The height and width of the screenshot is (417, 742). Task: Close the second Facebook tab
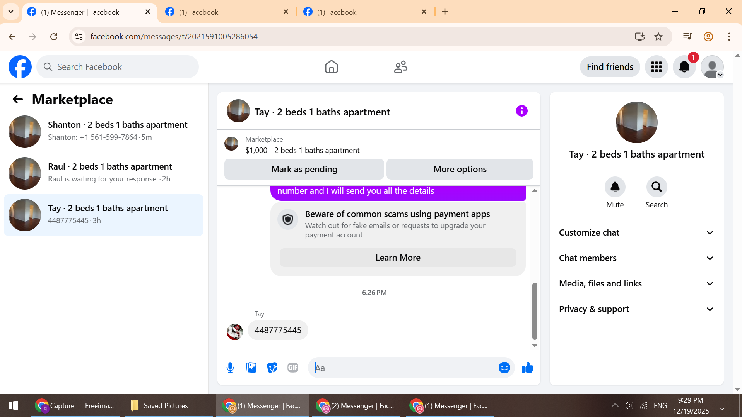[x=286, y=12]
